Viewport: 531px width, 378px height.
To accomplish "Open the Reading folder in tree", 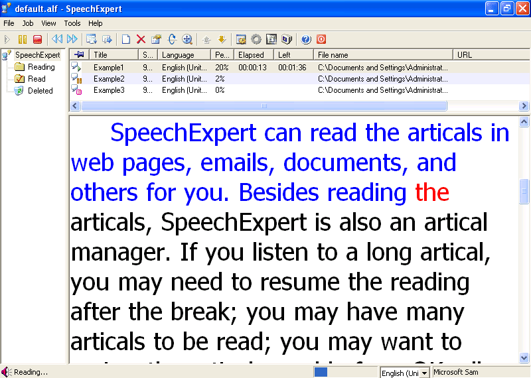I will click(41, 67).
